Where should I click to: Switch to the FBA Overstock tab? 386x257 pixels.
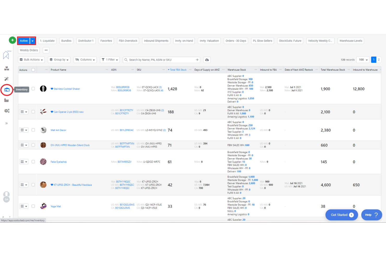[x=128, y=41]
